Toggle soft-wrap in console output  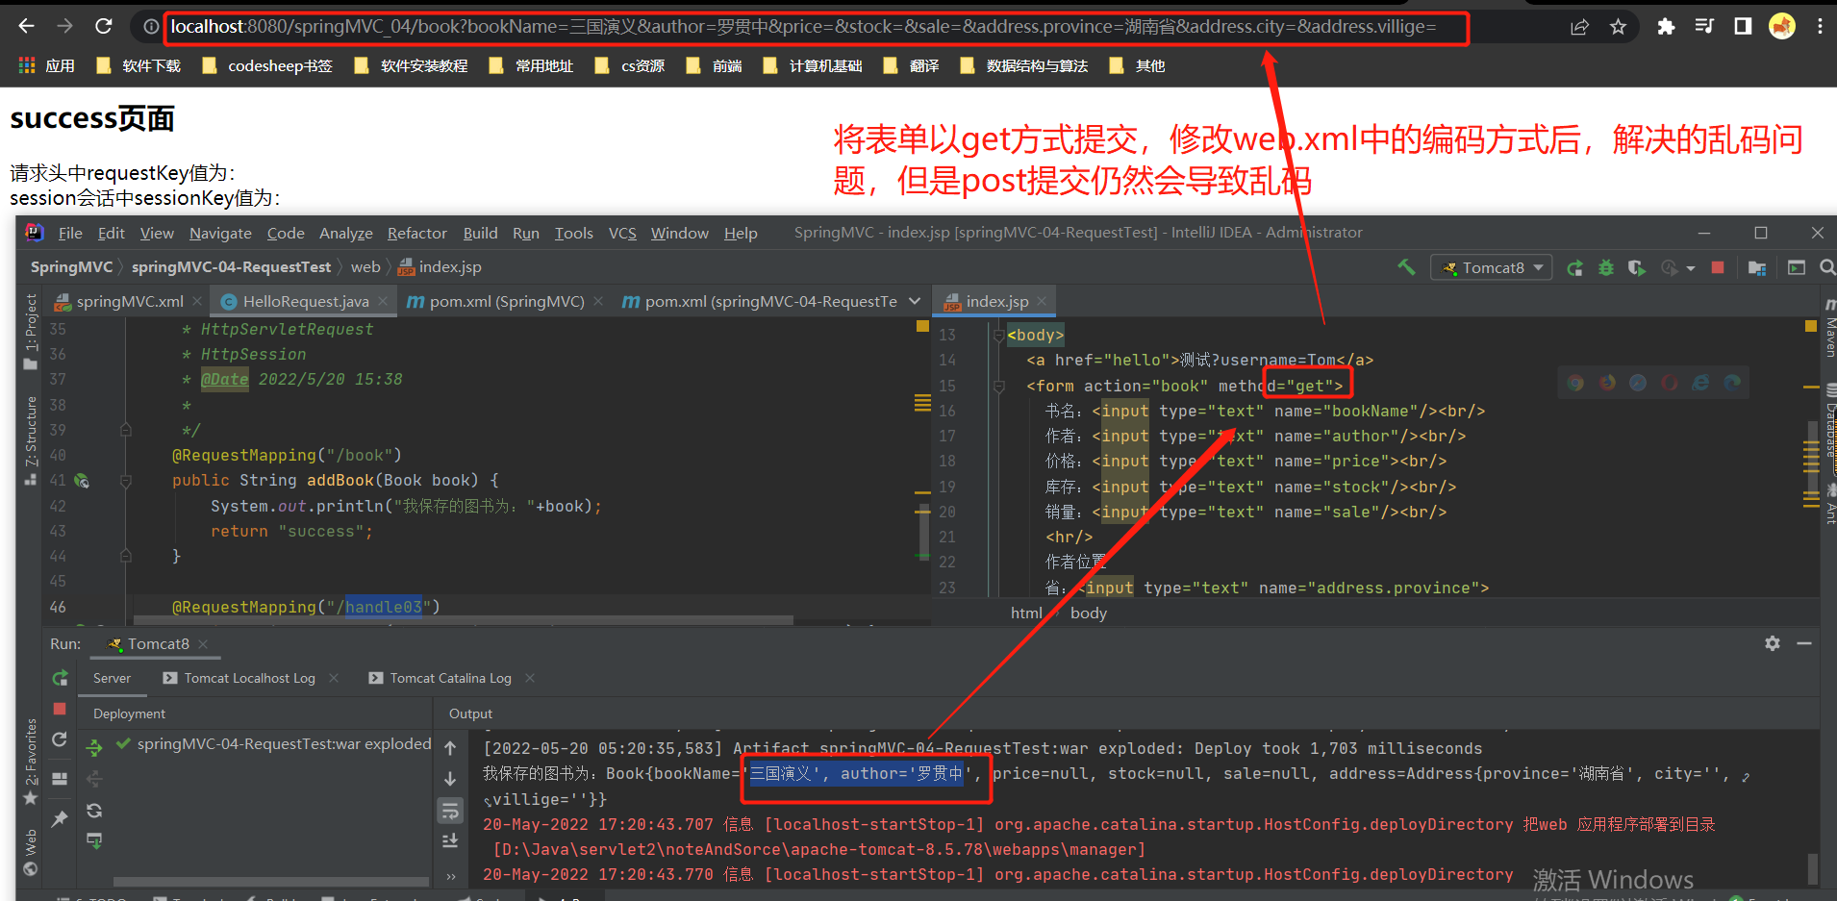pyautogui.click(x=450, y=811)
